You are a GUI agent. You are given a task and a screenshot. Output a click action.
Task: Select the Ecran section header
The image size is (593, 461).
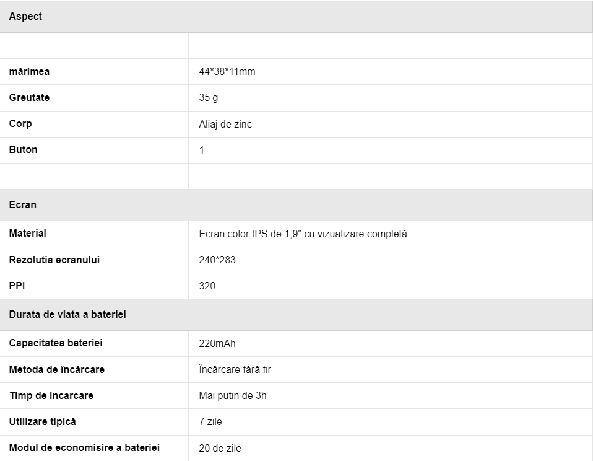click(296, 204)
